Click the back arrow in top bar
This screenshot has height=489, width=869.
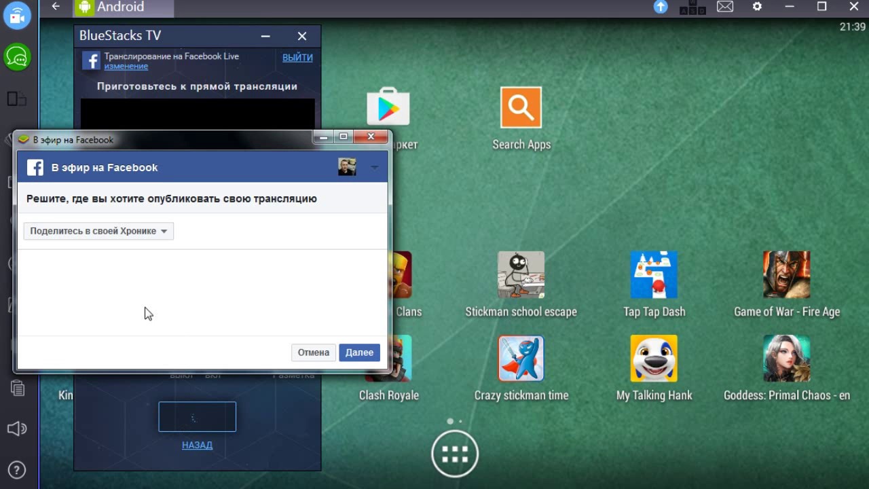56,7
